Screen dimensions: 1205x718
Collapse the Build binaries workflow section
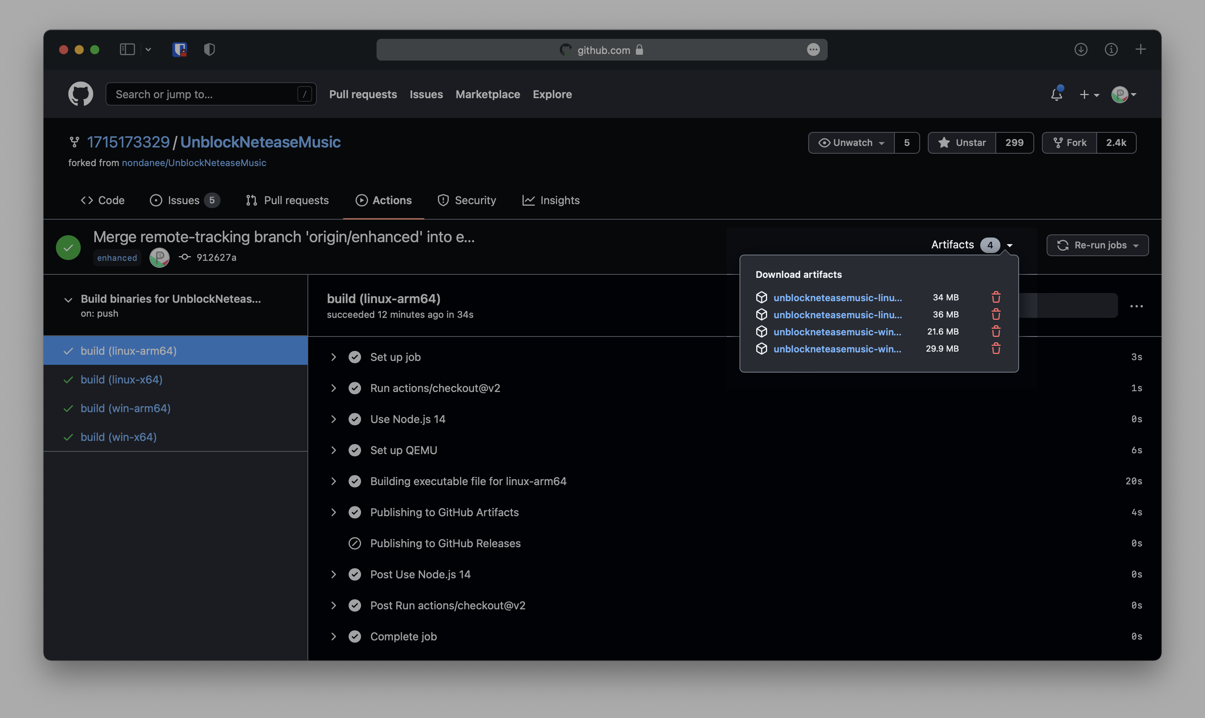68,300
